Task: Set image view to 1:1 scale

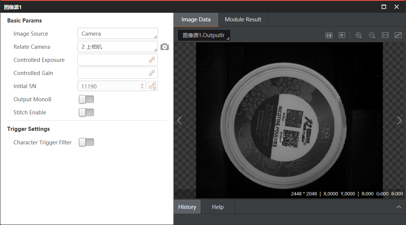Action: tap(385, 35)
